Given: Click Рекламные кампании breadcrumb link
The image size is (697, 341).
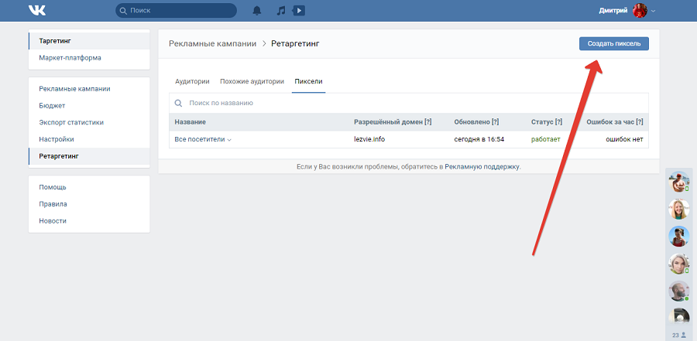Looking at the screenshot, I should (x=212, y=43).
